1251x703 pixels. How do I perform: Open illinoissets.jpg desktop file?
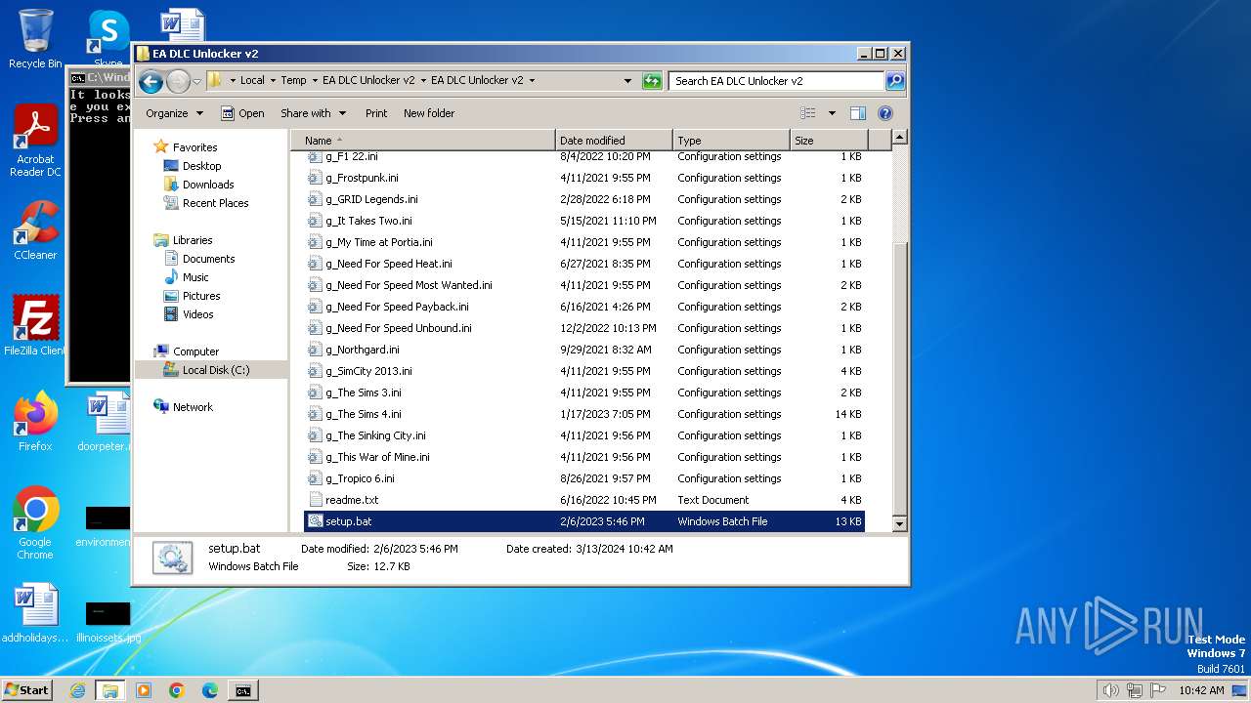click(108, 622)
